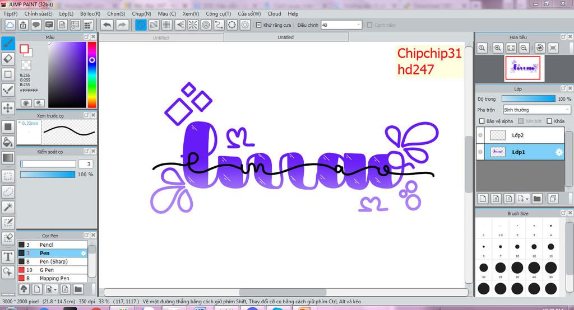
Task: Create a new layer folder
Action: pyautogui.click(x=537, y=199)
